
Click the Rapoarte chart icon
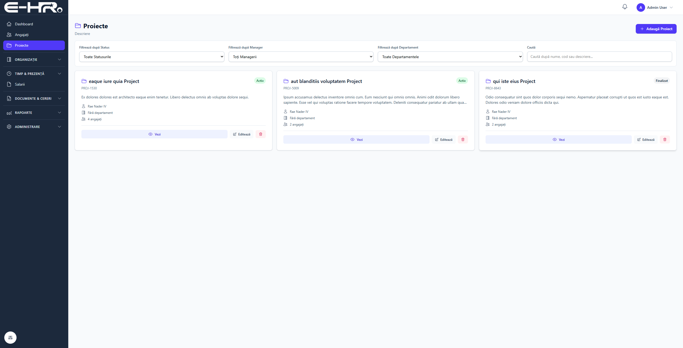coord(9,113)
